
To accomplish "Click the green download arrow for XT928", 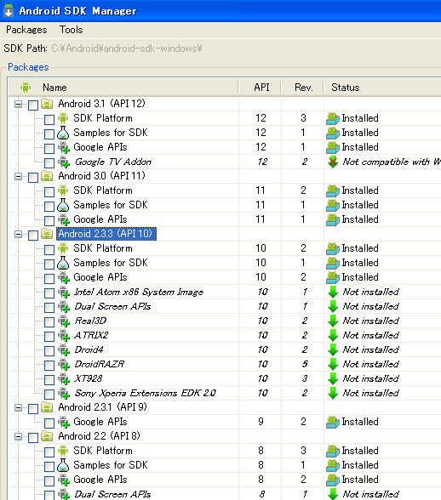I will click(x=333, y=379).
